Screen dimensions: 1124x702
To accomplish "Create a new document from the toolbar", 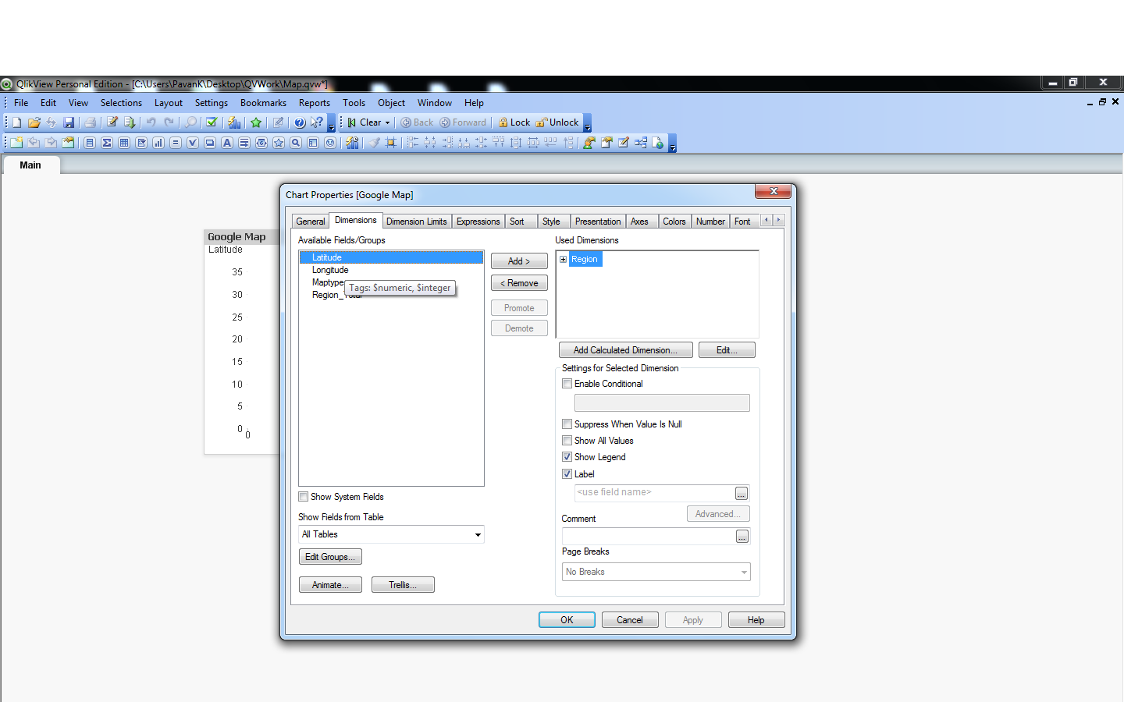I will (x=16, y=122).
